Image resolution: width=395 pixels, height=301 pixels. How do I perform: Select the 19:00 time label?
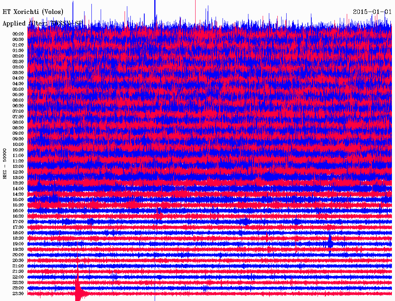pos(18,244)
